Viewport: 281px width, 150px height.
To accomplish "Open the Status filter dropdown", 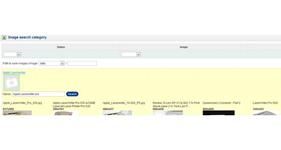I will [x=12, y=54].
